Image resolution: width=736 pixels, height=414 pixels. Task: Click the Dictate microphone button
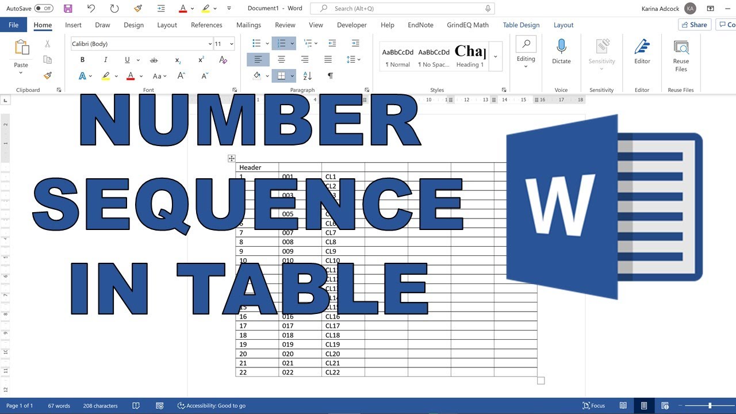tap(561, 52)
